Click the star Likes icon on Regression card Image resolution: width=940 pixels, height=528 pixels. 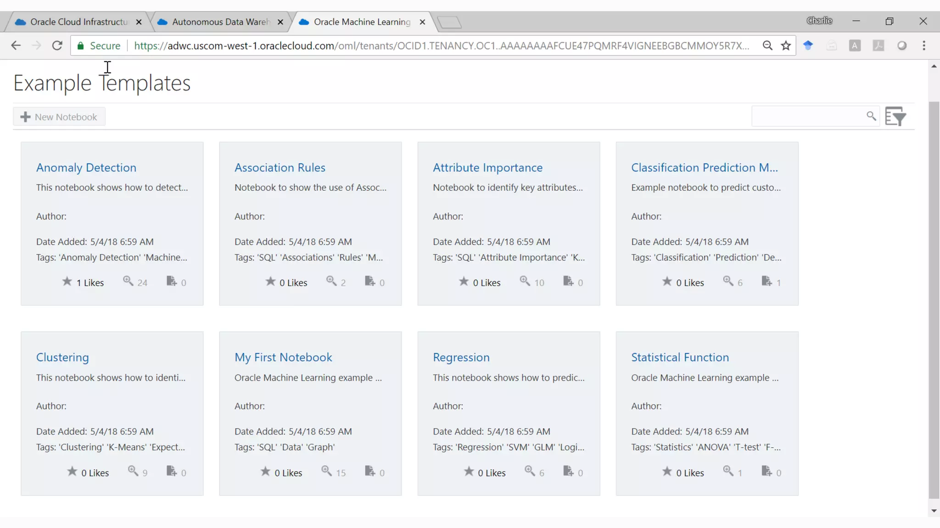pyautogui.click(x=469, y=471)
